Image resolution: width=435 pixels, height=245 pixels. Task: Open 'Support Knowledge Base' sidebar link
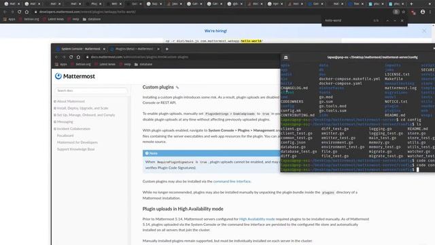[75, 149]
